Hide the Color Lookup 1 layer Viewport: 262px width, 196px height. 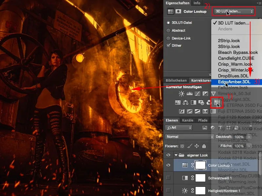click(168, 165)
